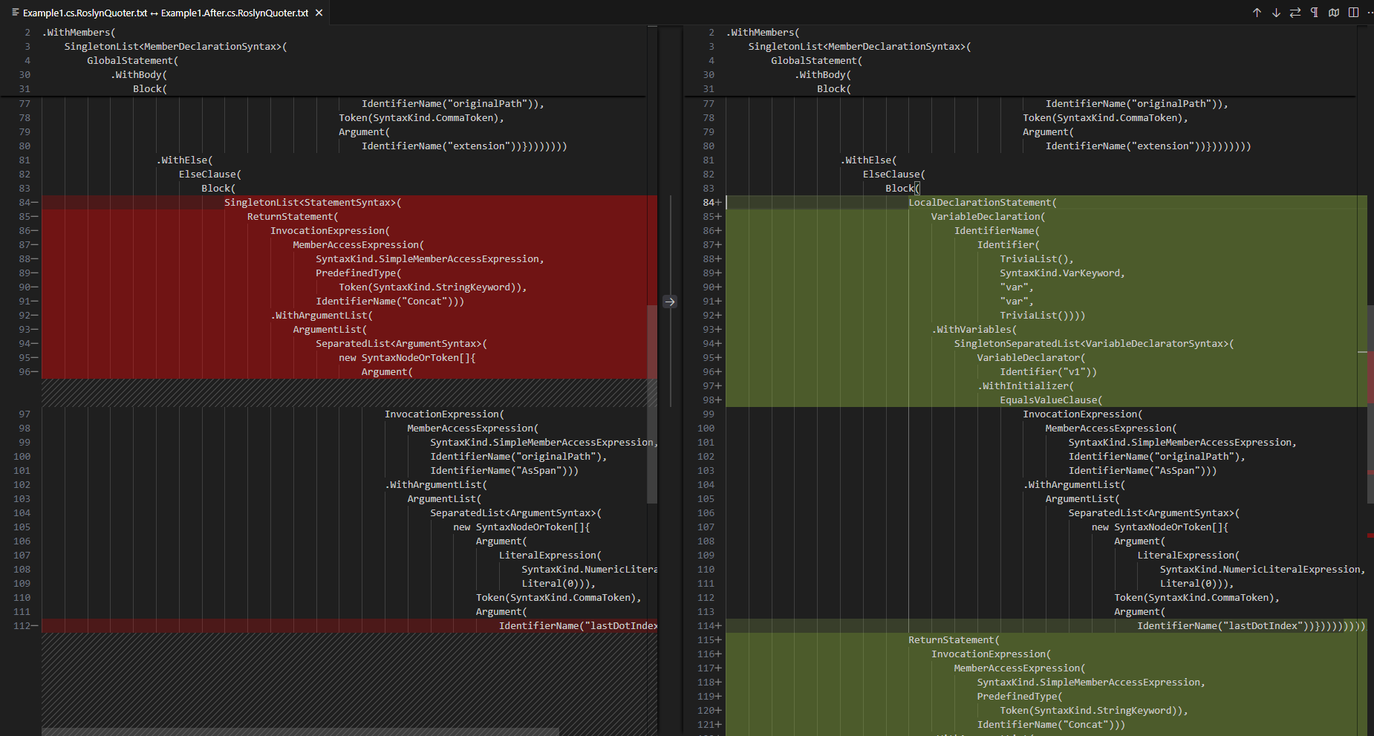Click left line number 84 in gutter
The height and width of the screenshot is (736, 1374).
point(25,202)
